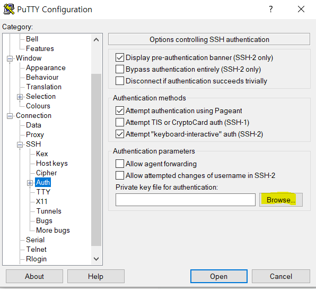Image resolution: width=316 pixels, height=289 pixels.
Task: Open the Proxy settings
Action: pyautogui.click(x=35, y=134)
